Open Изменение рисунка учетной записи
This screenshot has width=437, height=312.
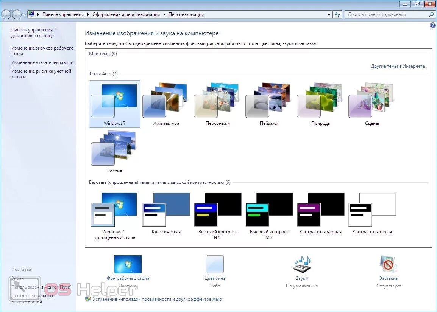click(41, 74)
